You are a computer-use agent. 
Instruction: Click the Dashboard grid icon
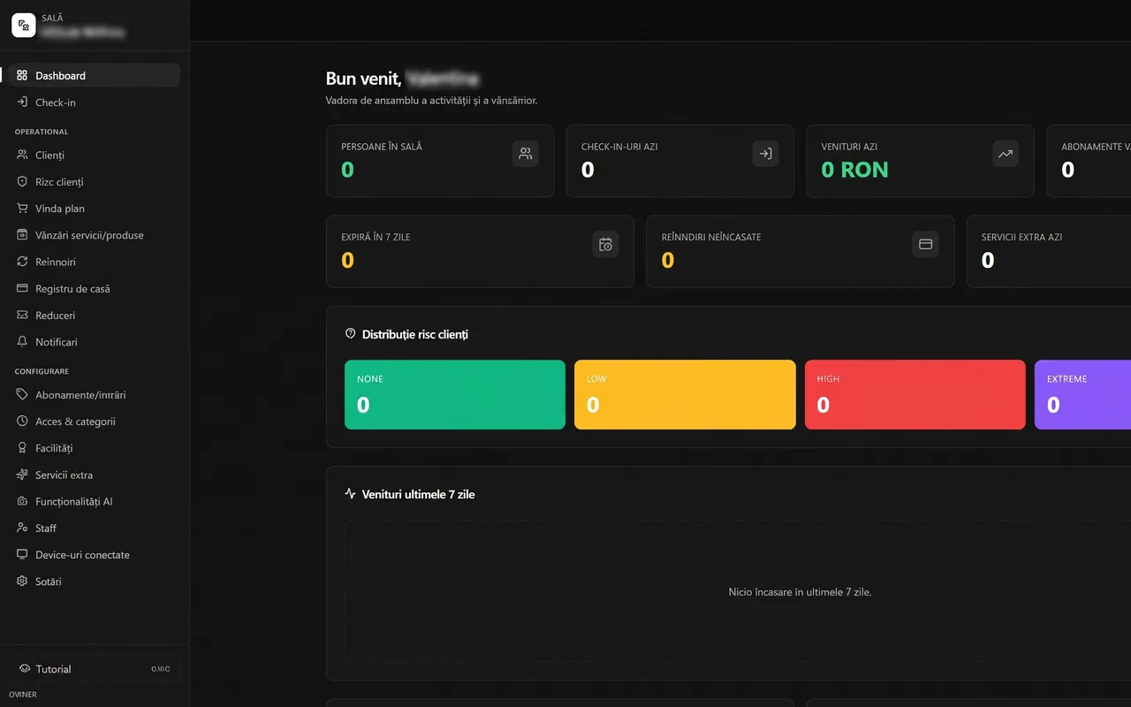tap(22, 75)
